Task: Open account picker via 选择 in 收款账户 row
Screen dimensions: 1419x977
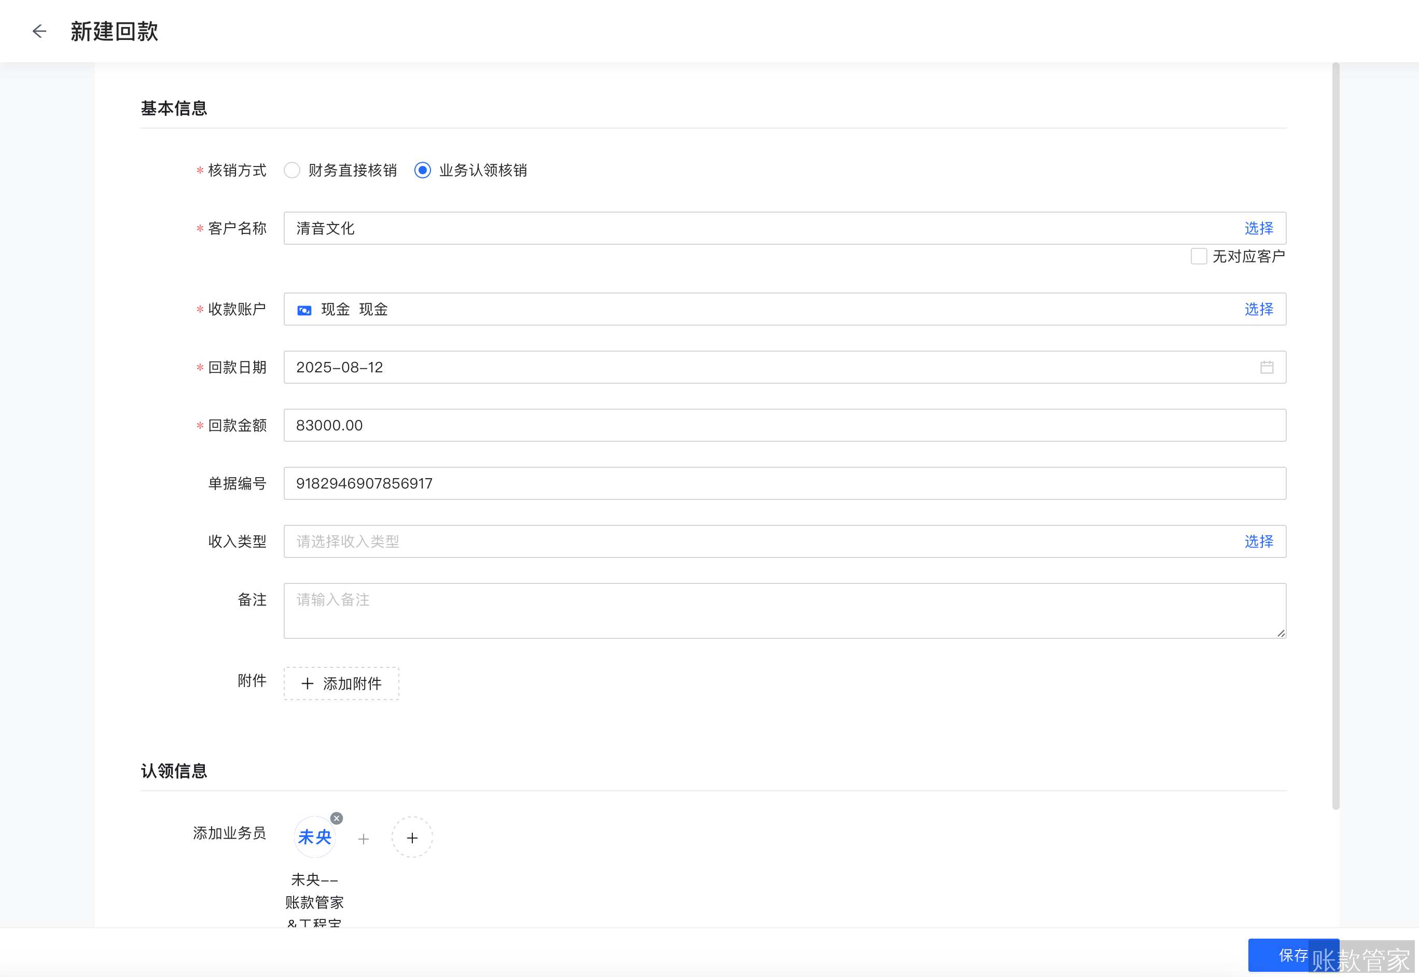Action: (1258, 309)
